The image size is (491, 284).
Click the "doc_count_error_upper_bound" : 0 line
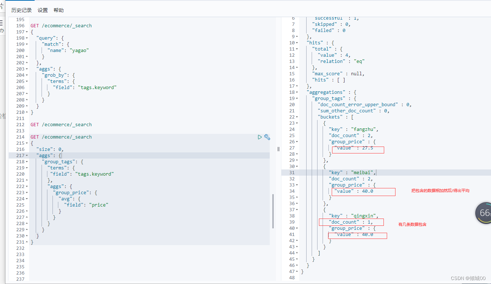coord(365,105)
